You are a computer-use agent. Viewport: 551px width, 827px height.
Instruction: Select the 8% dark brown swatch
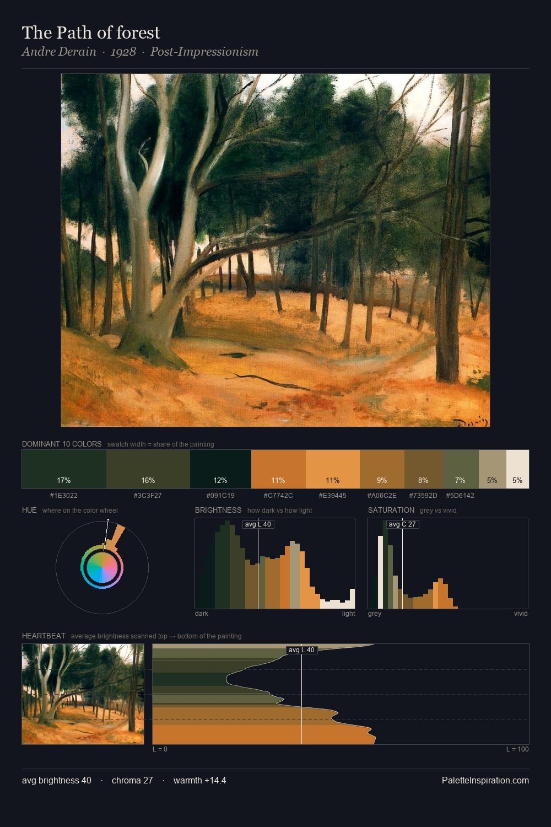click(x=423, y=469)
